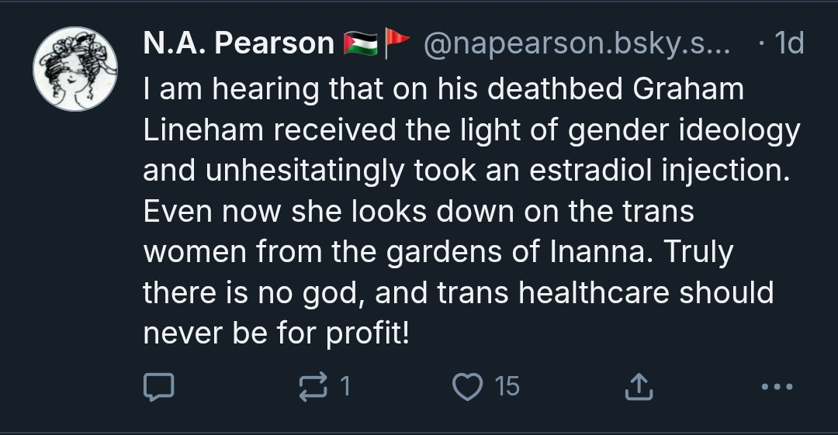Screen dimensions: 838x435
Task: Click the first line mentioning deathbed Graham
Action: click(x=443, y=89)
